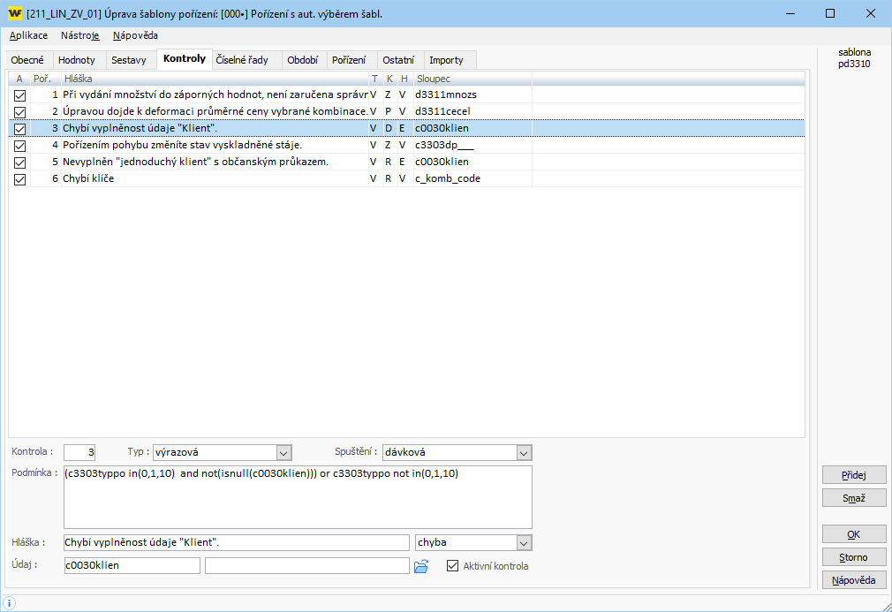Click the WF application icon in title bar
892x612 pixels.
14,14
